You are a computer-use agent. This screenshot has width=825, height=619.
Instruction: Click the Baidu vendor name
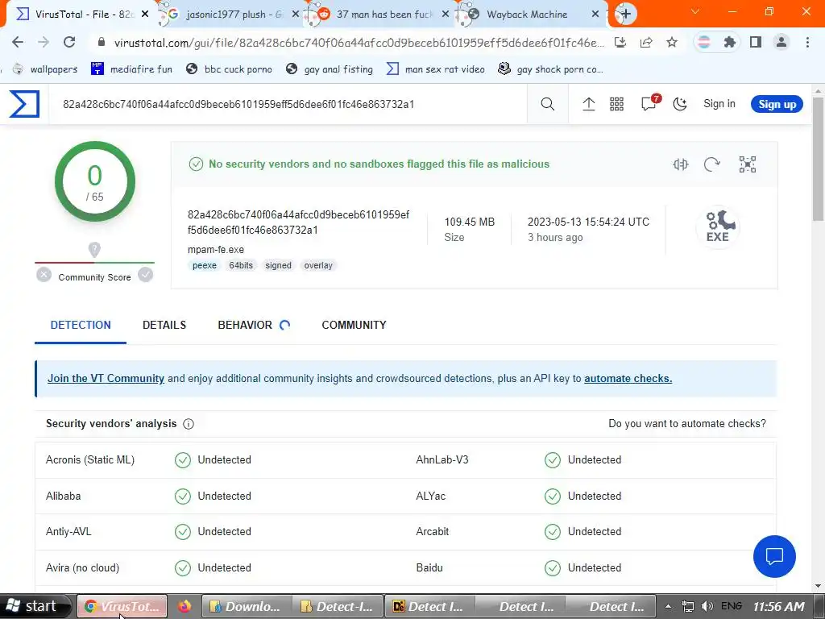(429, 568)
